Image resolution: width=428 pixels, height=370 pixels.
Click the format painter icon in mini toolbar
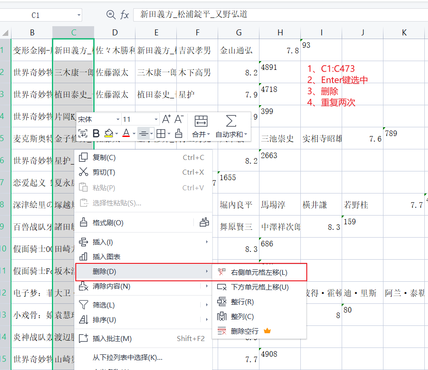(x=179, y=133)
